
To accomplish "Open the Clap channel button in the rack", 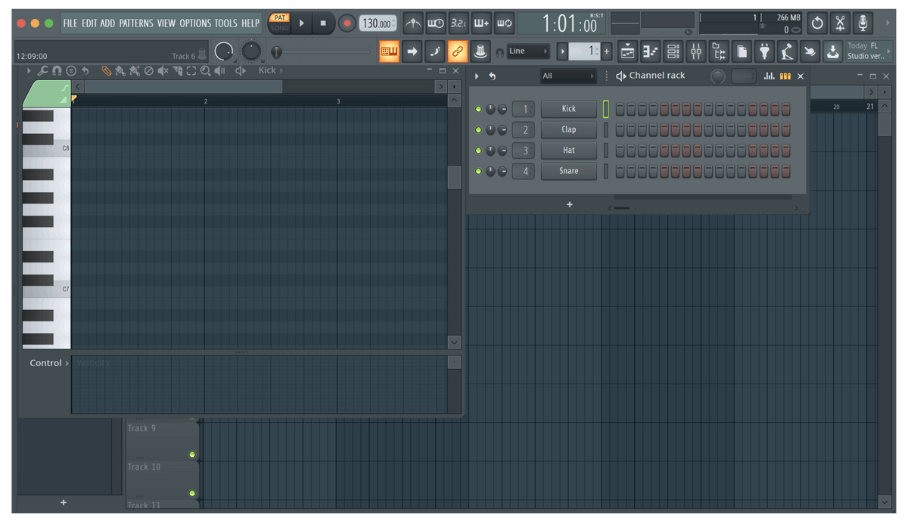I will pyautogui.click(x=568, y=129).
